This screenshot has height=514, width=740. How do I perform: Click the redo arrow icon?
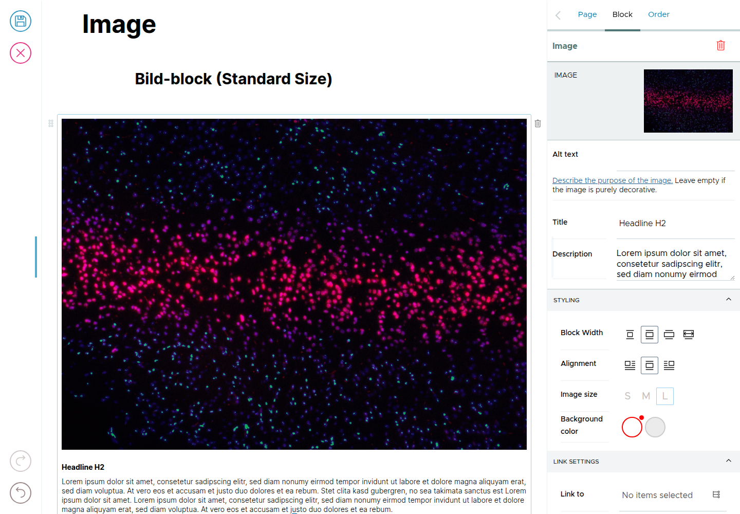click(21, 461)
